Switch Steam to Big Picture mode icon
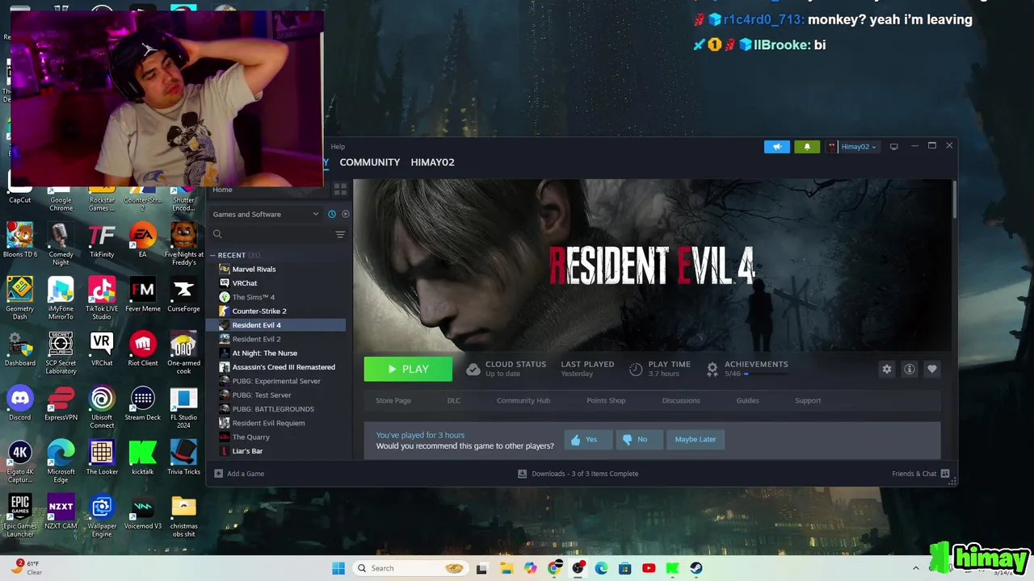The width and height of the screenshot is (1034, 581). 893,147
